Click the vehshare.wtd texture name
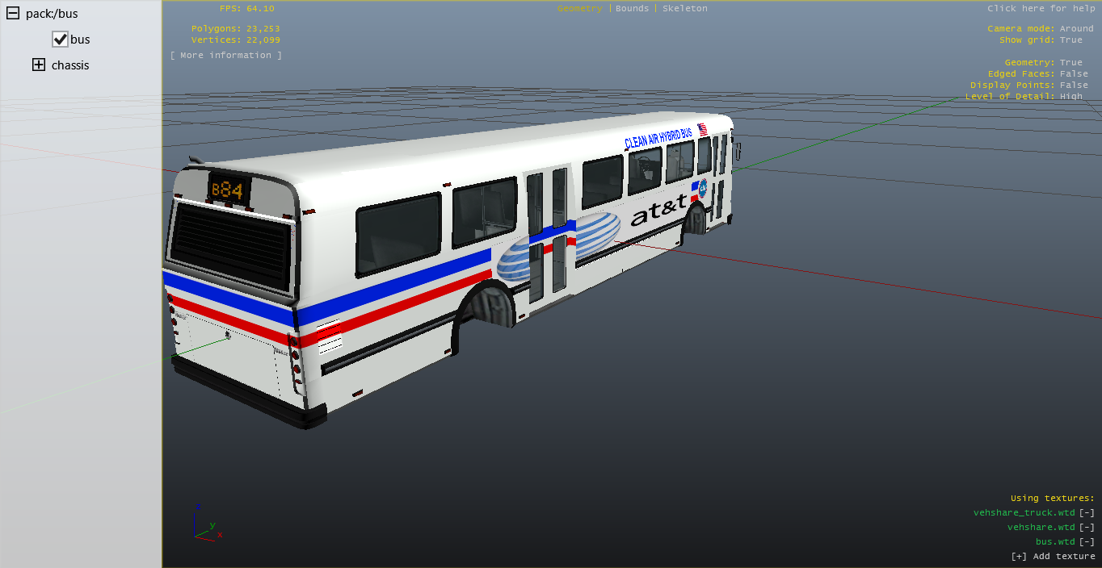Screen dimensions: 1102x568 coord(1041,527)
